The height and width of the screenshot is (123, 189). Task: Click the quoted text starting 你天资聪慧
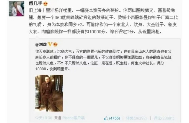pyautogui.click(x=103, y=60)
